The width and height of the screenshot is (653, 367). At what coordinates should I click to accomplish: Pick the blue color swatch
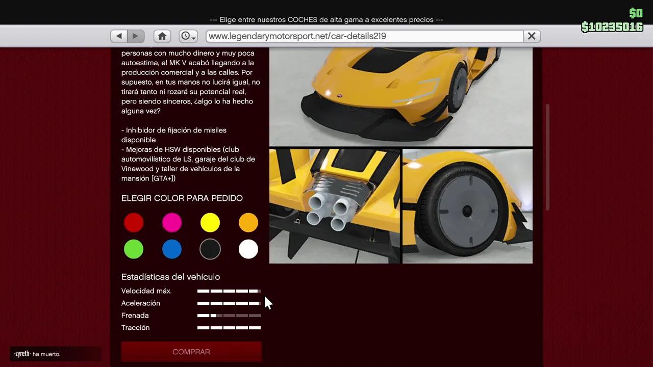pyautogui.click(x=172, y=249)
